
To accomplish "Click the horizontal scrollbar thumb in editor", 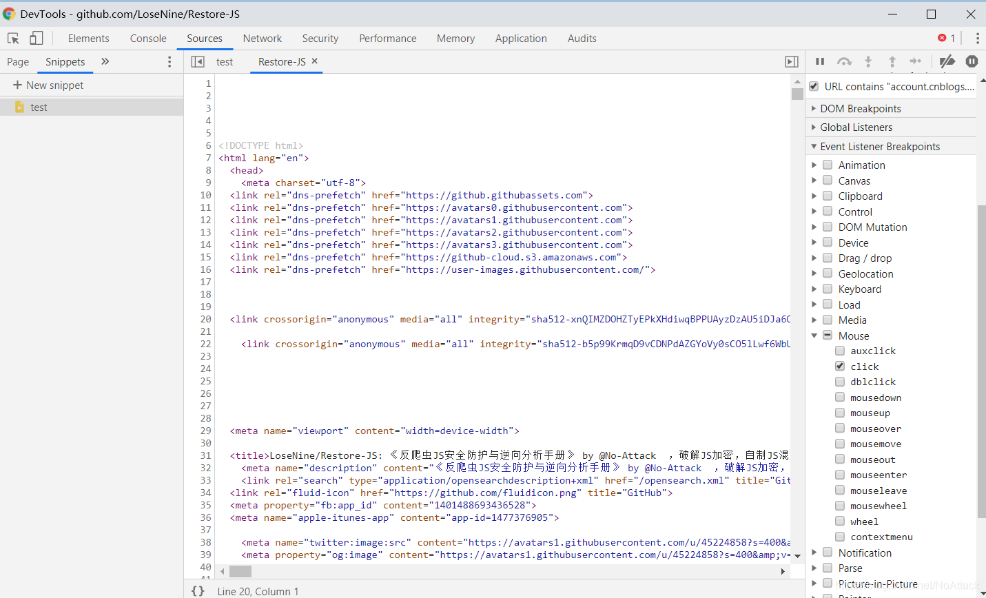I will (x=240, y=571).
